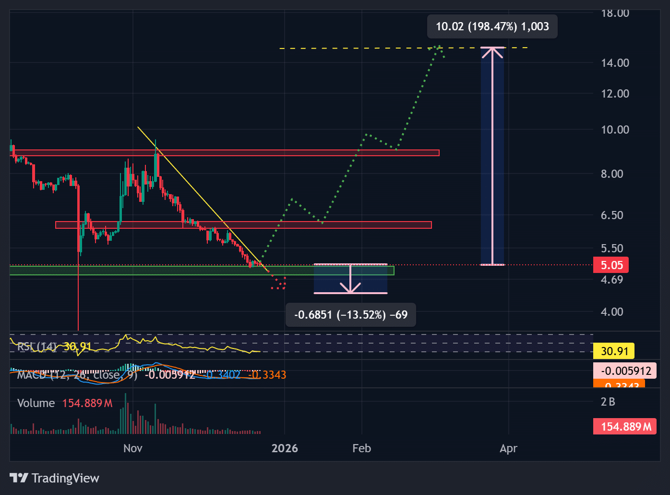This screenshot has height=495, width=670.
Task: Click the red 154.889 M volume axis label
Action: pyautogui.click(x=625, y=426)
